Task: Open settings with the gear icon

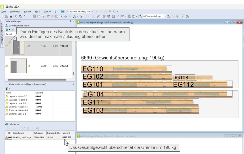Action: tap(177, 16)
